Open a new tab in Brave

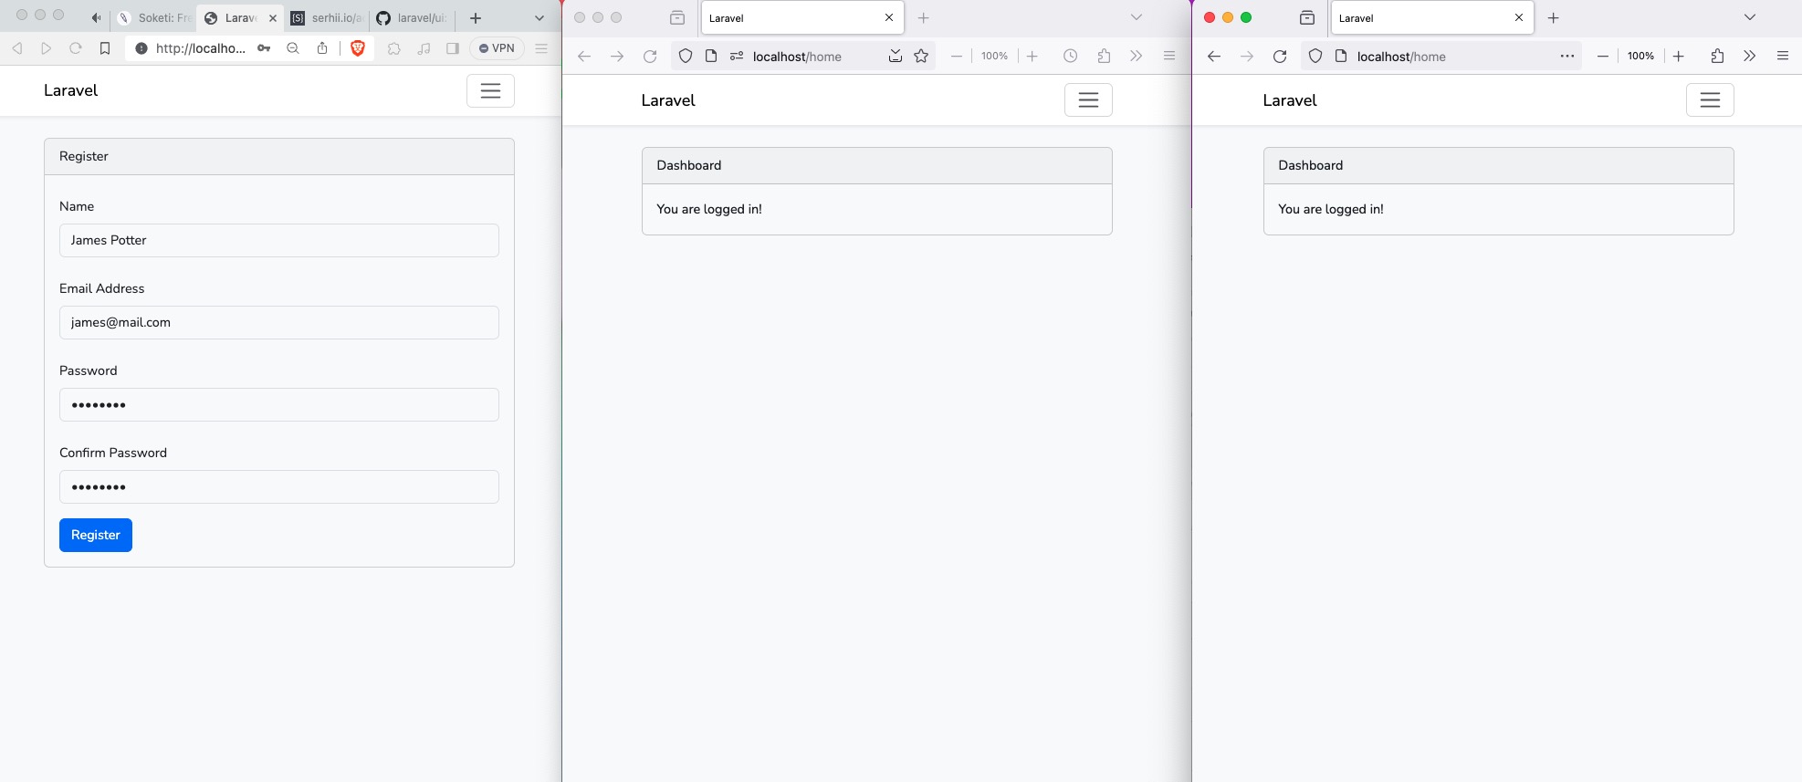click(475, 18)
